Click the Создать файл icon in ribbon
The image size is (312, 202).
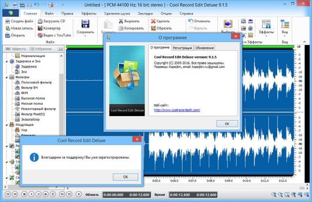tap(8, 21)
